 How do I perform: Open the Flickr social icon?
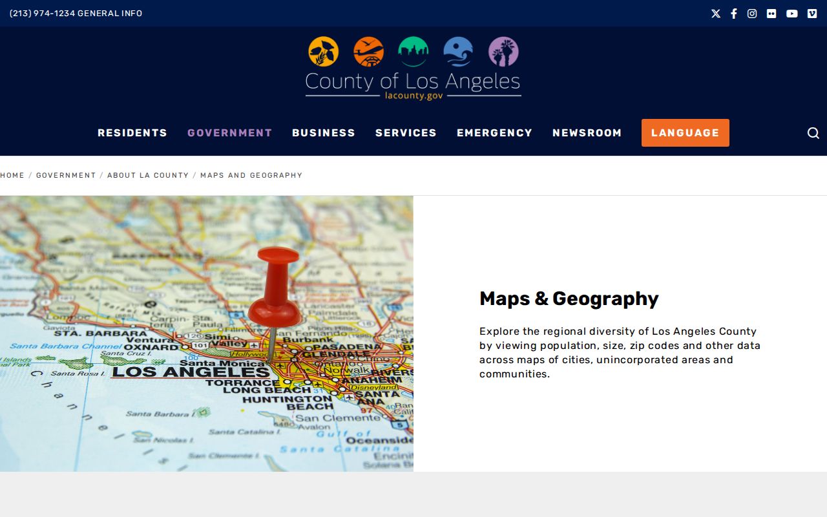771,14
